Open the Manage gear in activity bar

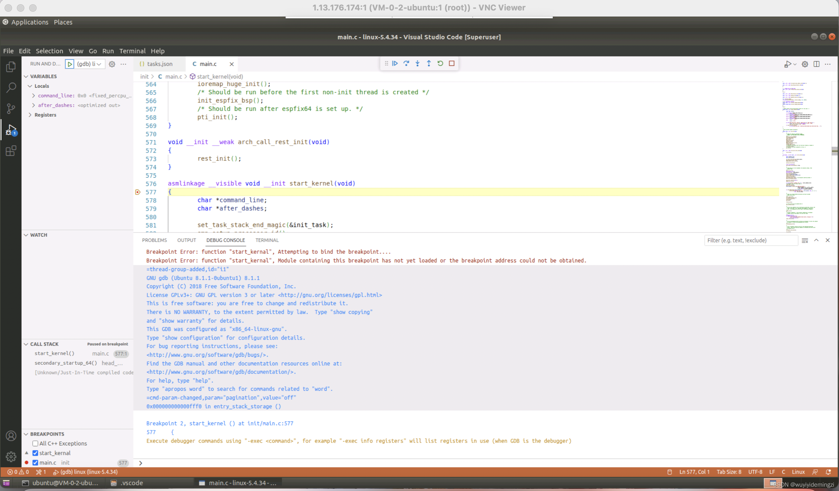(11, 456)
